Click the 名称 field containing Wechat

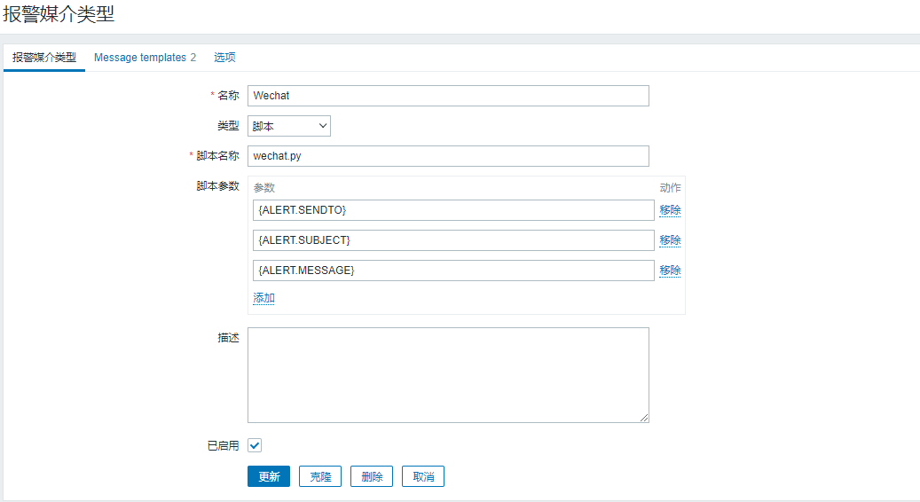448,96
